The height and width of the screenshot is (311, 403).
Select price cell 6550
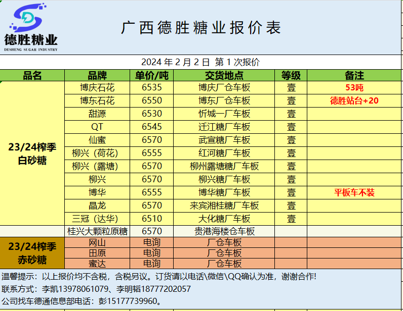coord(152,101)
